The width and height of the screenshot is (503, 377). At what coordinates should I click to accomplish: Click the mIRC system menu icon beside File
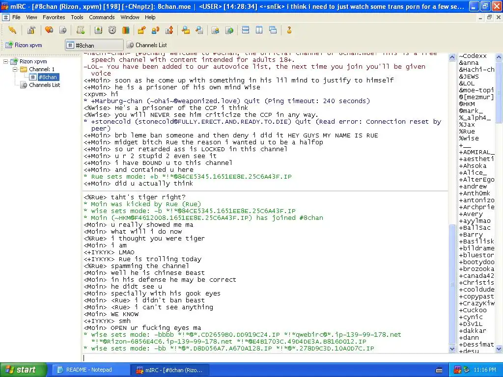6,17
